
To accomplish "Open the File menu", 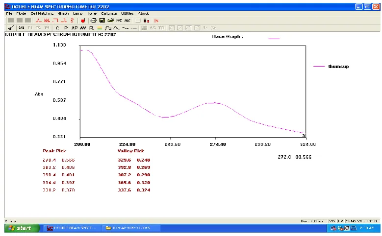I will tap(9, 13).
